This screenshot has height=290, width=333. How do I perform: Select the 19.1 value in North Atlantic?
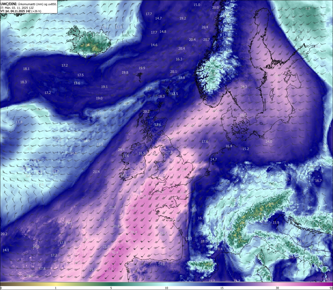(x=104, y=87)
